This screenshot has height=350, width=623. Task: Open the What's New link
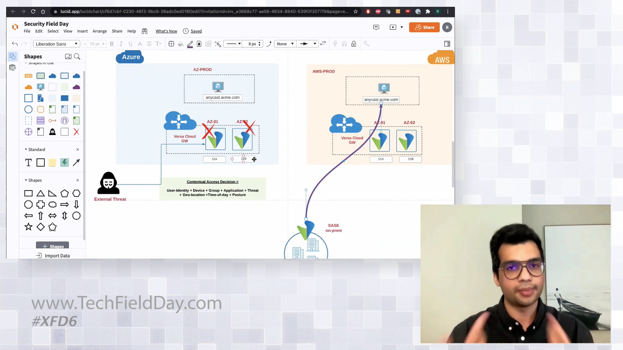166,31
